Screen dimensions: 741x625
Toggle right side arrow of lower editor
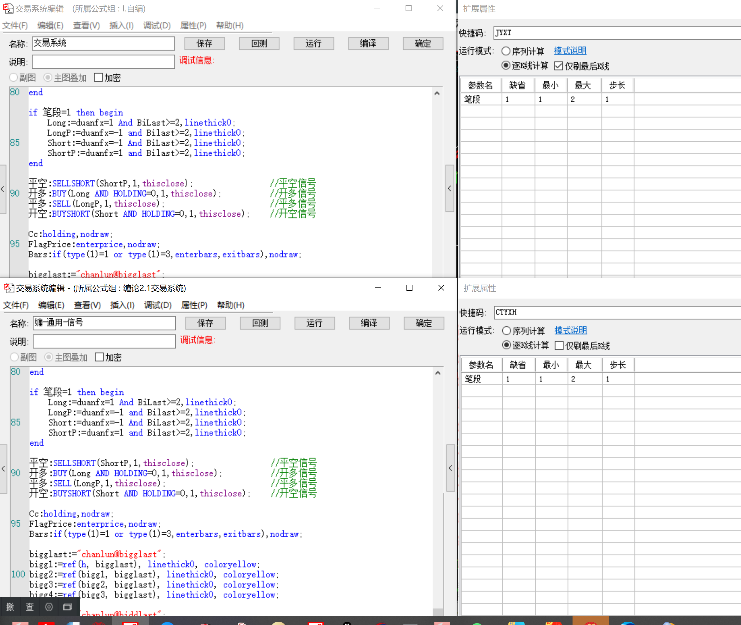450,468
